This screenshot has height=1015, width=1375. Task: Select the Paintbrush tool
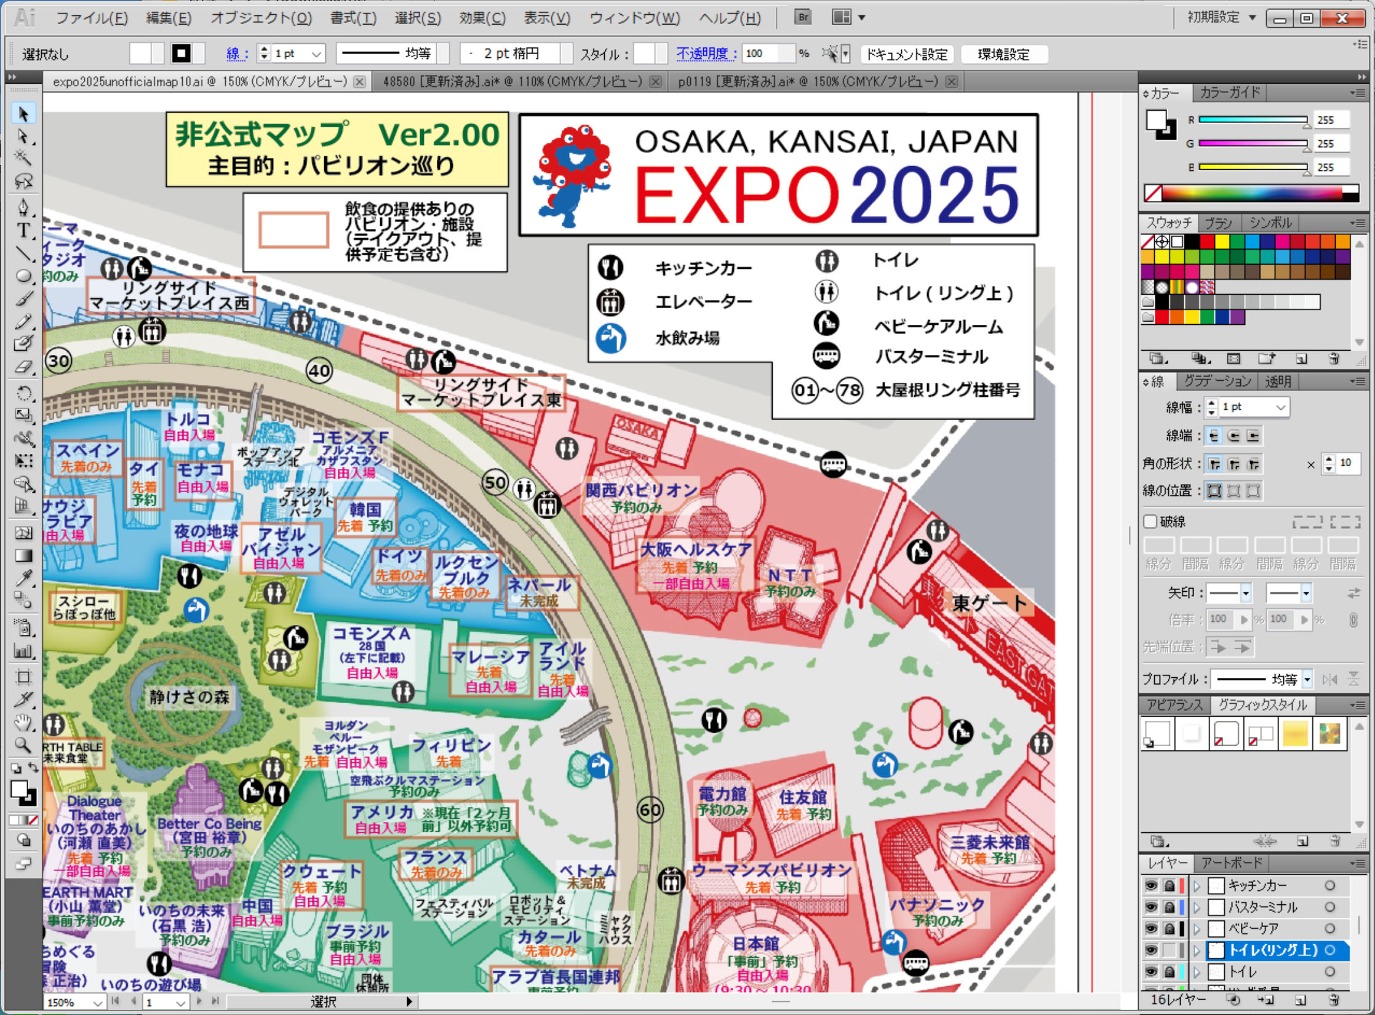pyautogui.click(x=23, y=299)
